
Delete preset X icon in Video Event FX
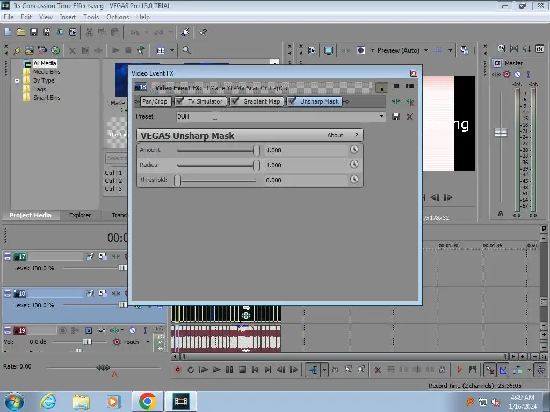coord(409,116)
